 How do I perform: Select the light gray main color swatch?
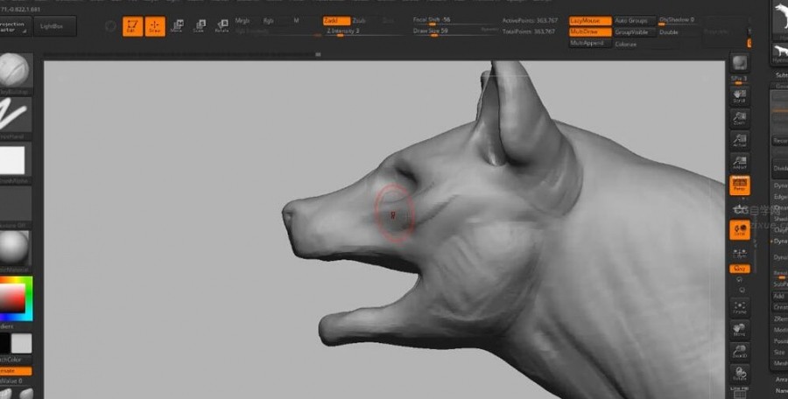tap(22, 344)
